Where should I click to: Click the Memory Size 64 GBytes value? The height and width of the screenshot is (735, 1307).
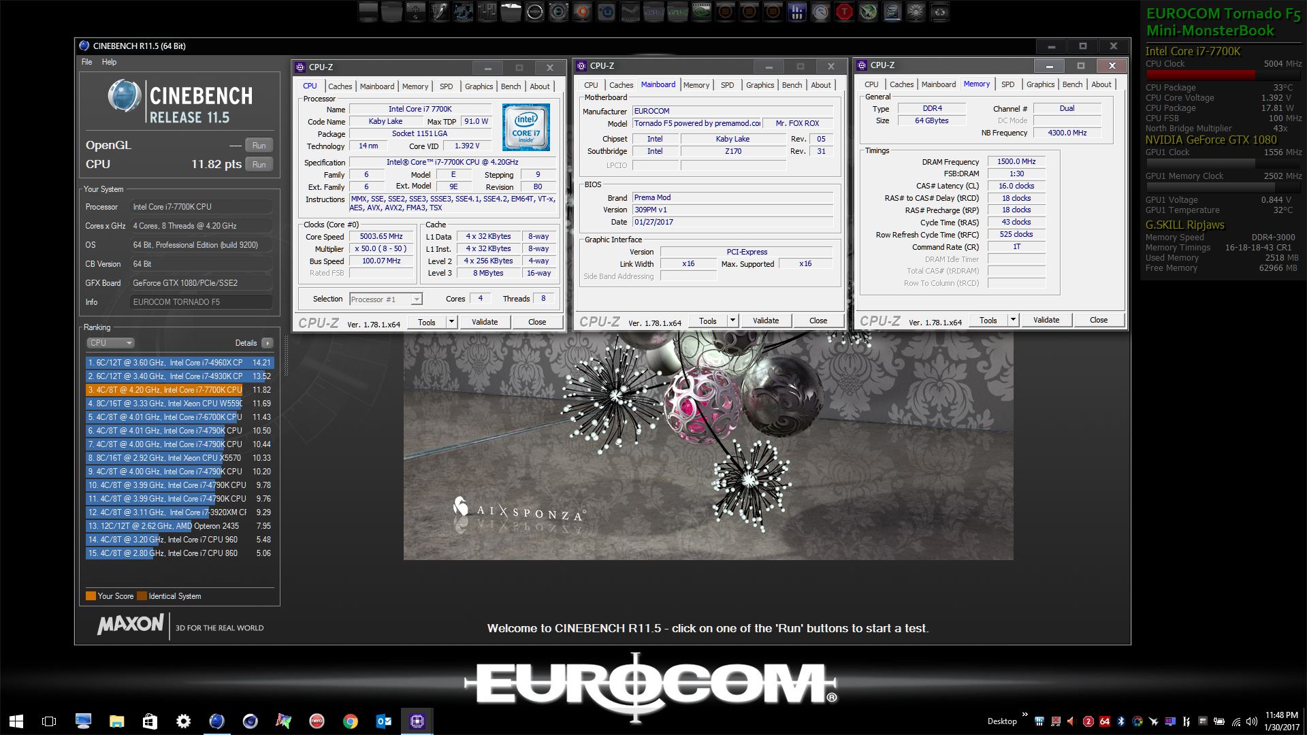(931, 120)
